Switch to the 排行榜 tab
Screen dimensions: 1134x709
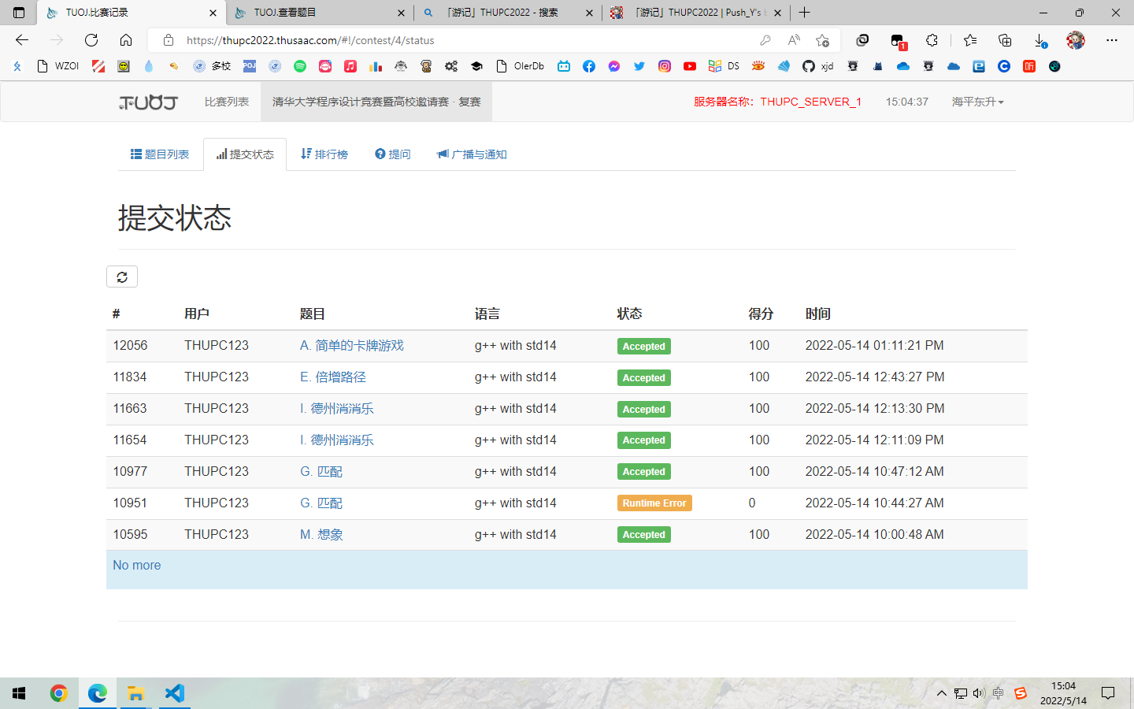324,154
